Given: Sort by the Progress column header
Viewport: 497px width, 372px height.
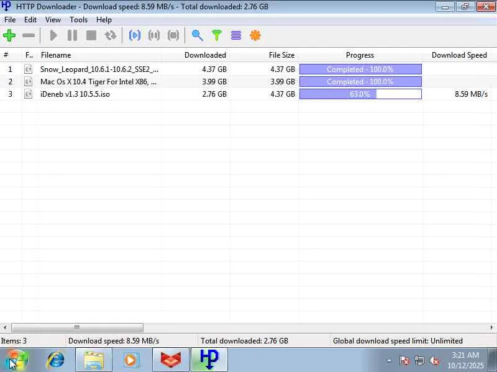Looking at the screenshot, I should (x=360, y=55).
